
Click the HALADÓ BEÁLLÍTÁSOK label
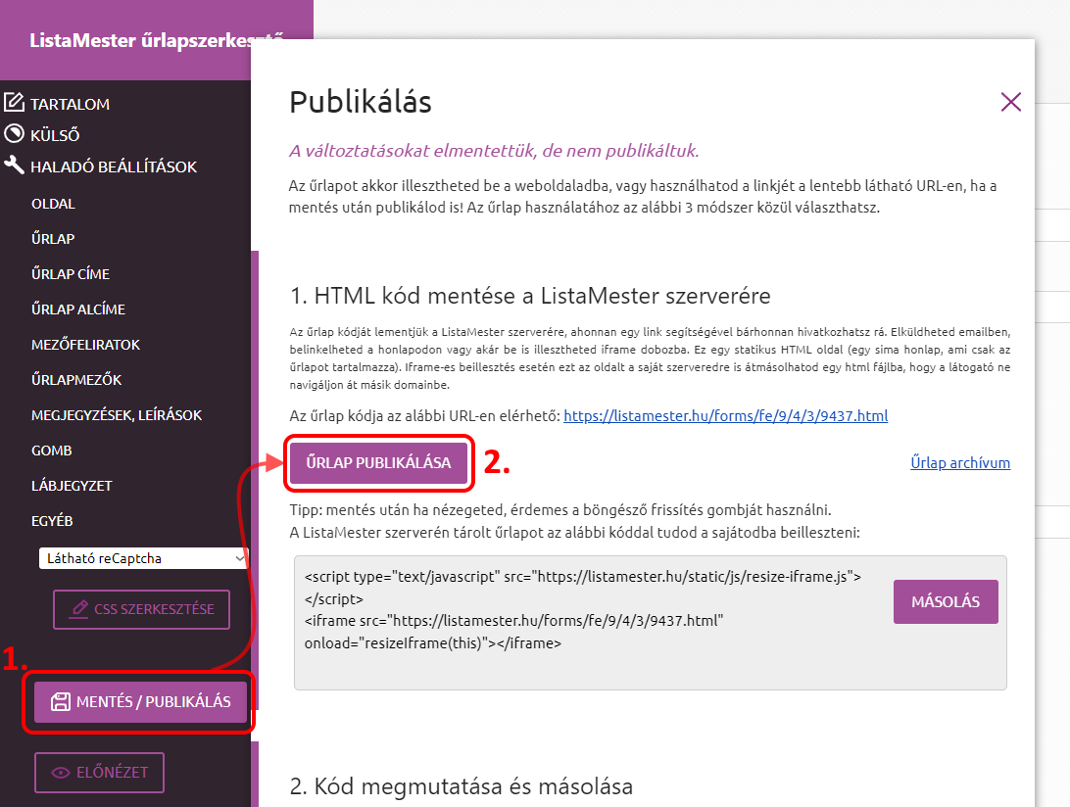(x=114, y=166)
